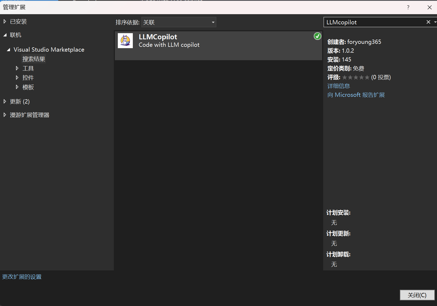Click the (0 投票) vote count
437x306 pixels.
[381, 77]
